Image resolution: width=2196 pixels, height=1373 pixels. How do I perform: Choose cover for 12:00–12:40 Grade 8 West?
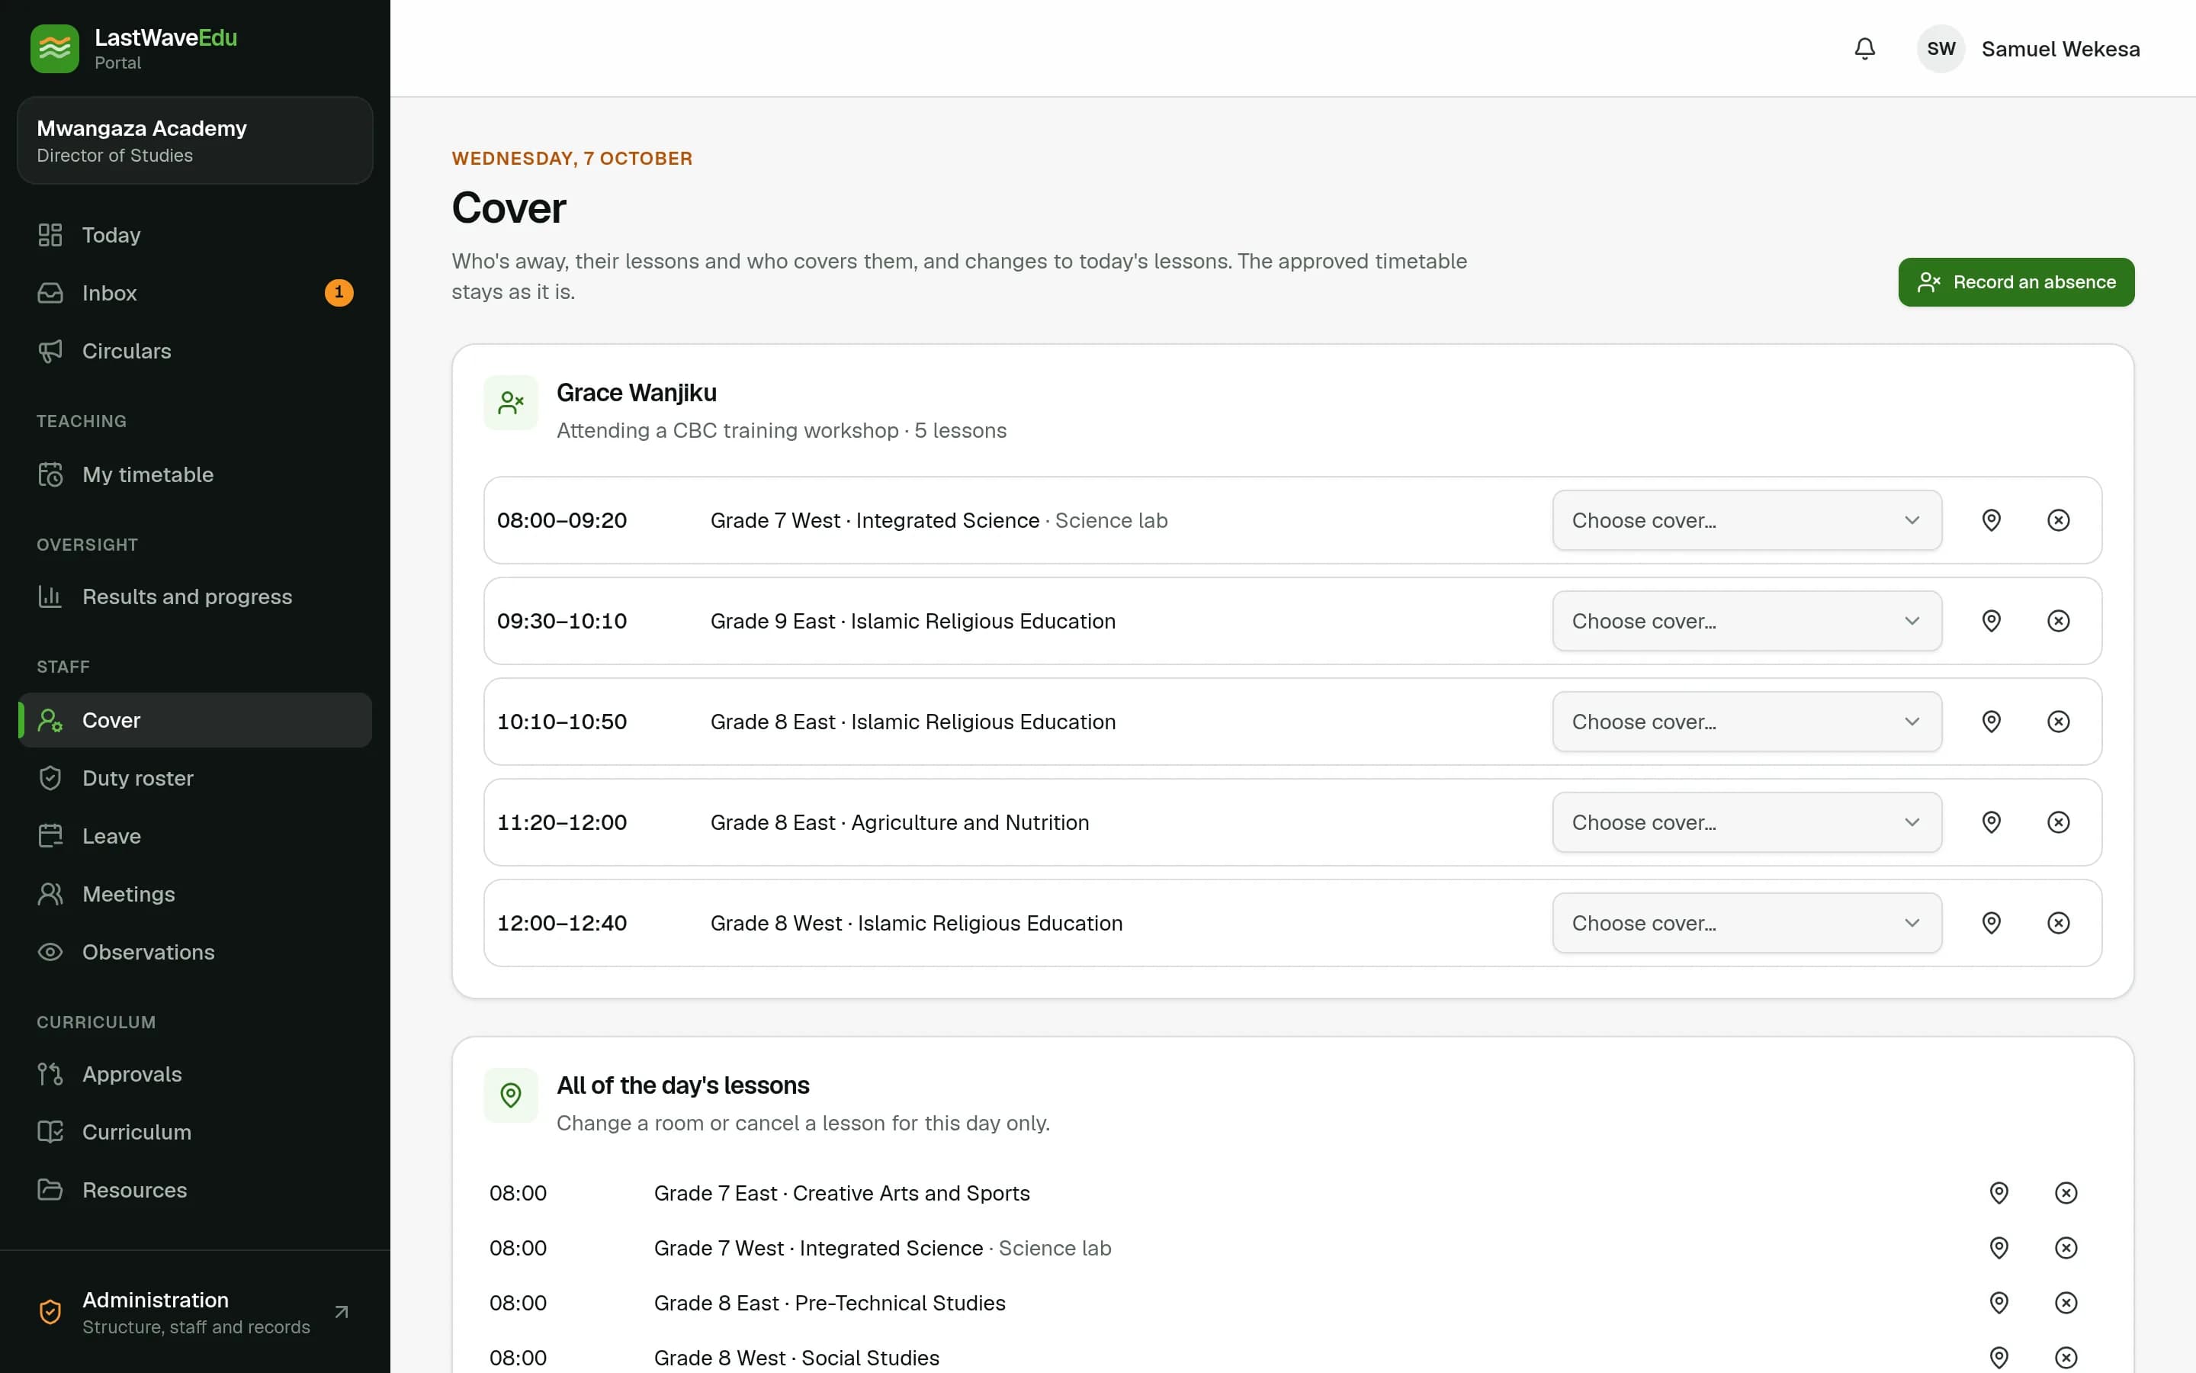coord(1747,924)
